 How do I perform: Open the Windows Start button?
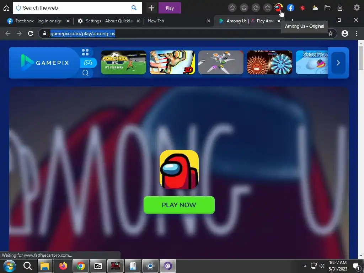pyautogui.click(x=9, y=266)
